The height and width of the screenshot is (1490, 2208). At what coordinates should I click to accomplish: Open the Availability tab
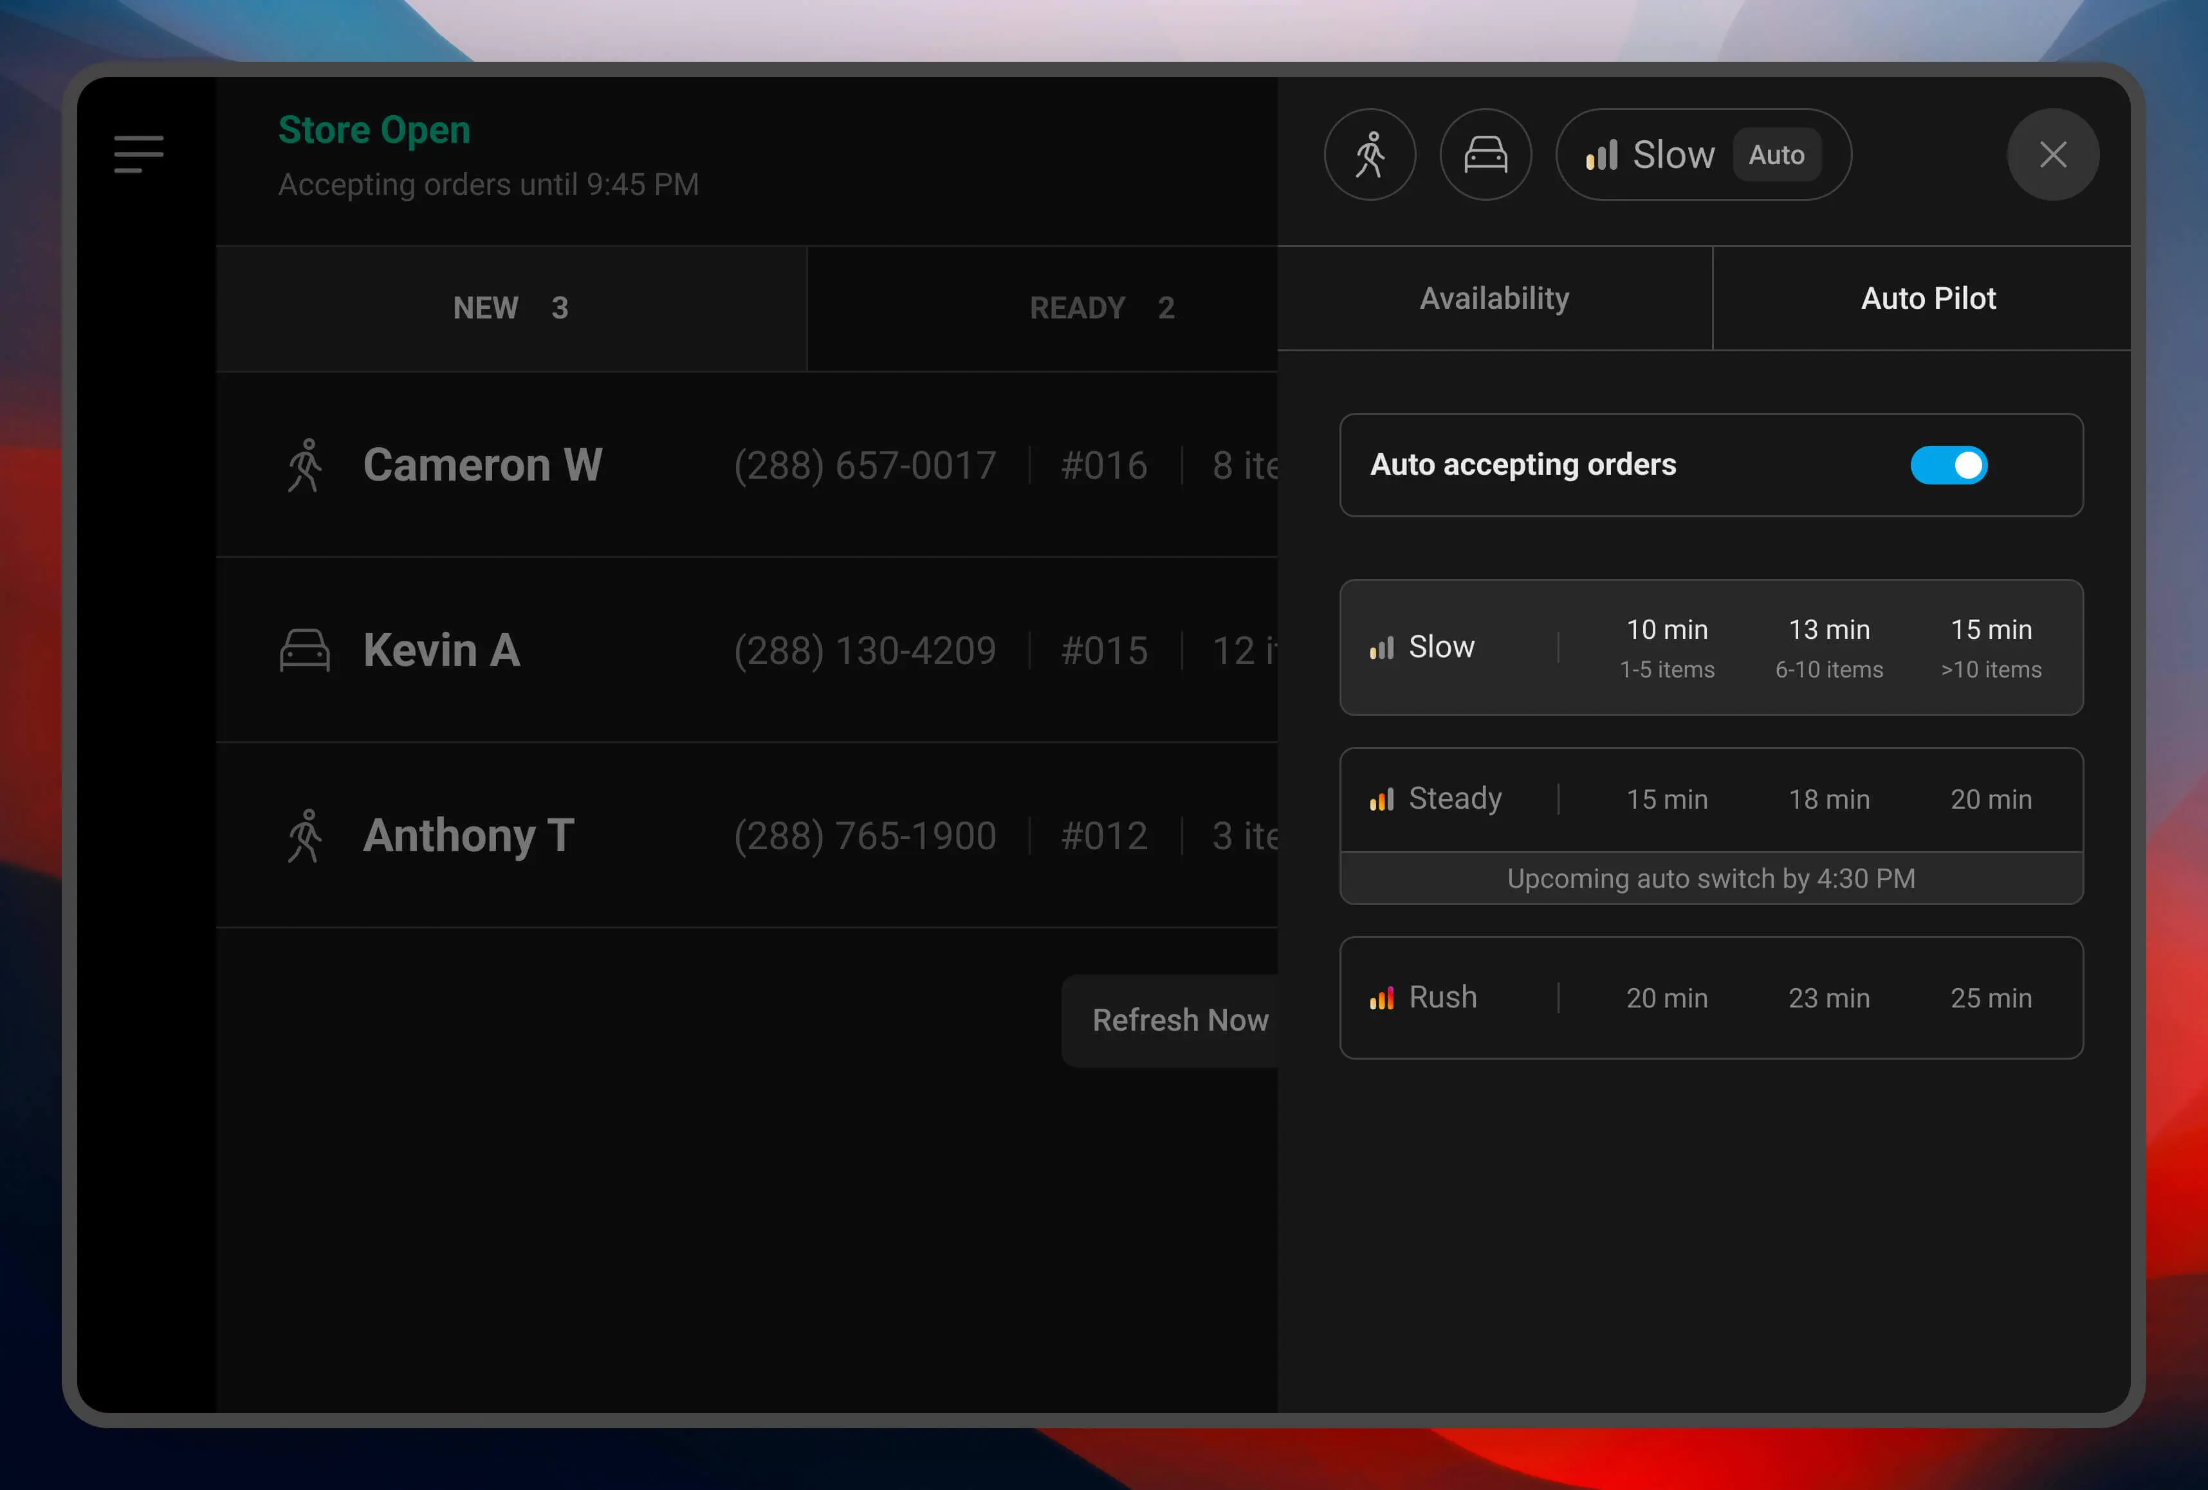pos(1495,297)
